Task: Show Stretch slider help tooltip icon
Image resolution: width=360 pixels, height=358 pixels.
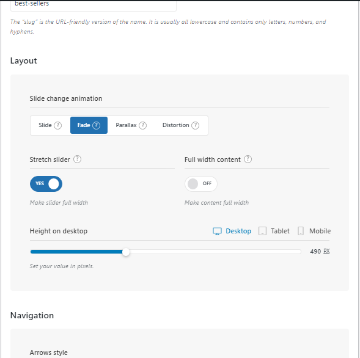Action: (77, 159)
